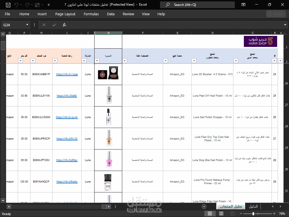Click the zoom in plus icon
The width and height of the screenshot is (289, 217).
(x=274, y=214)
